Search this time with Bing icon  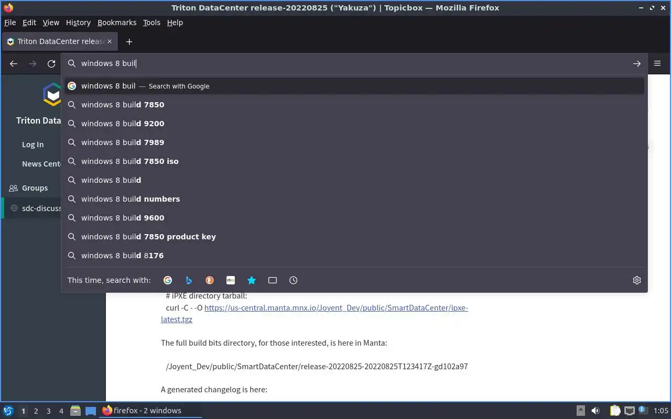coord(189,280)
